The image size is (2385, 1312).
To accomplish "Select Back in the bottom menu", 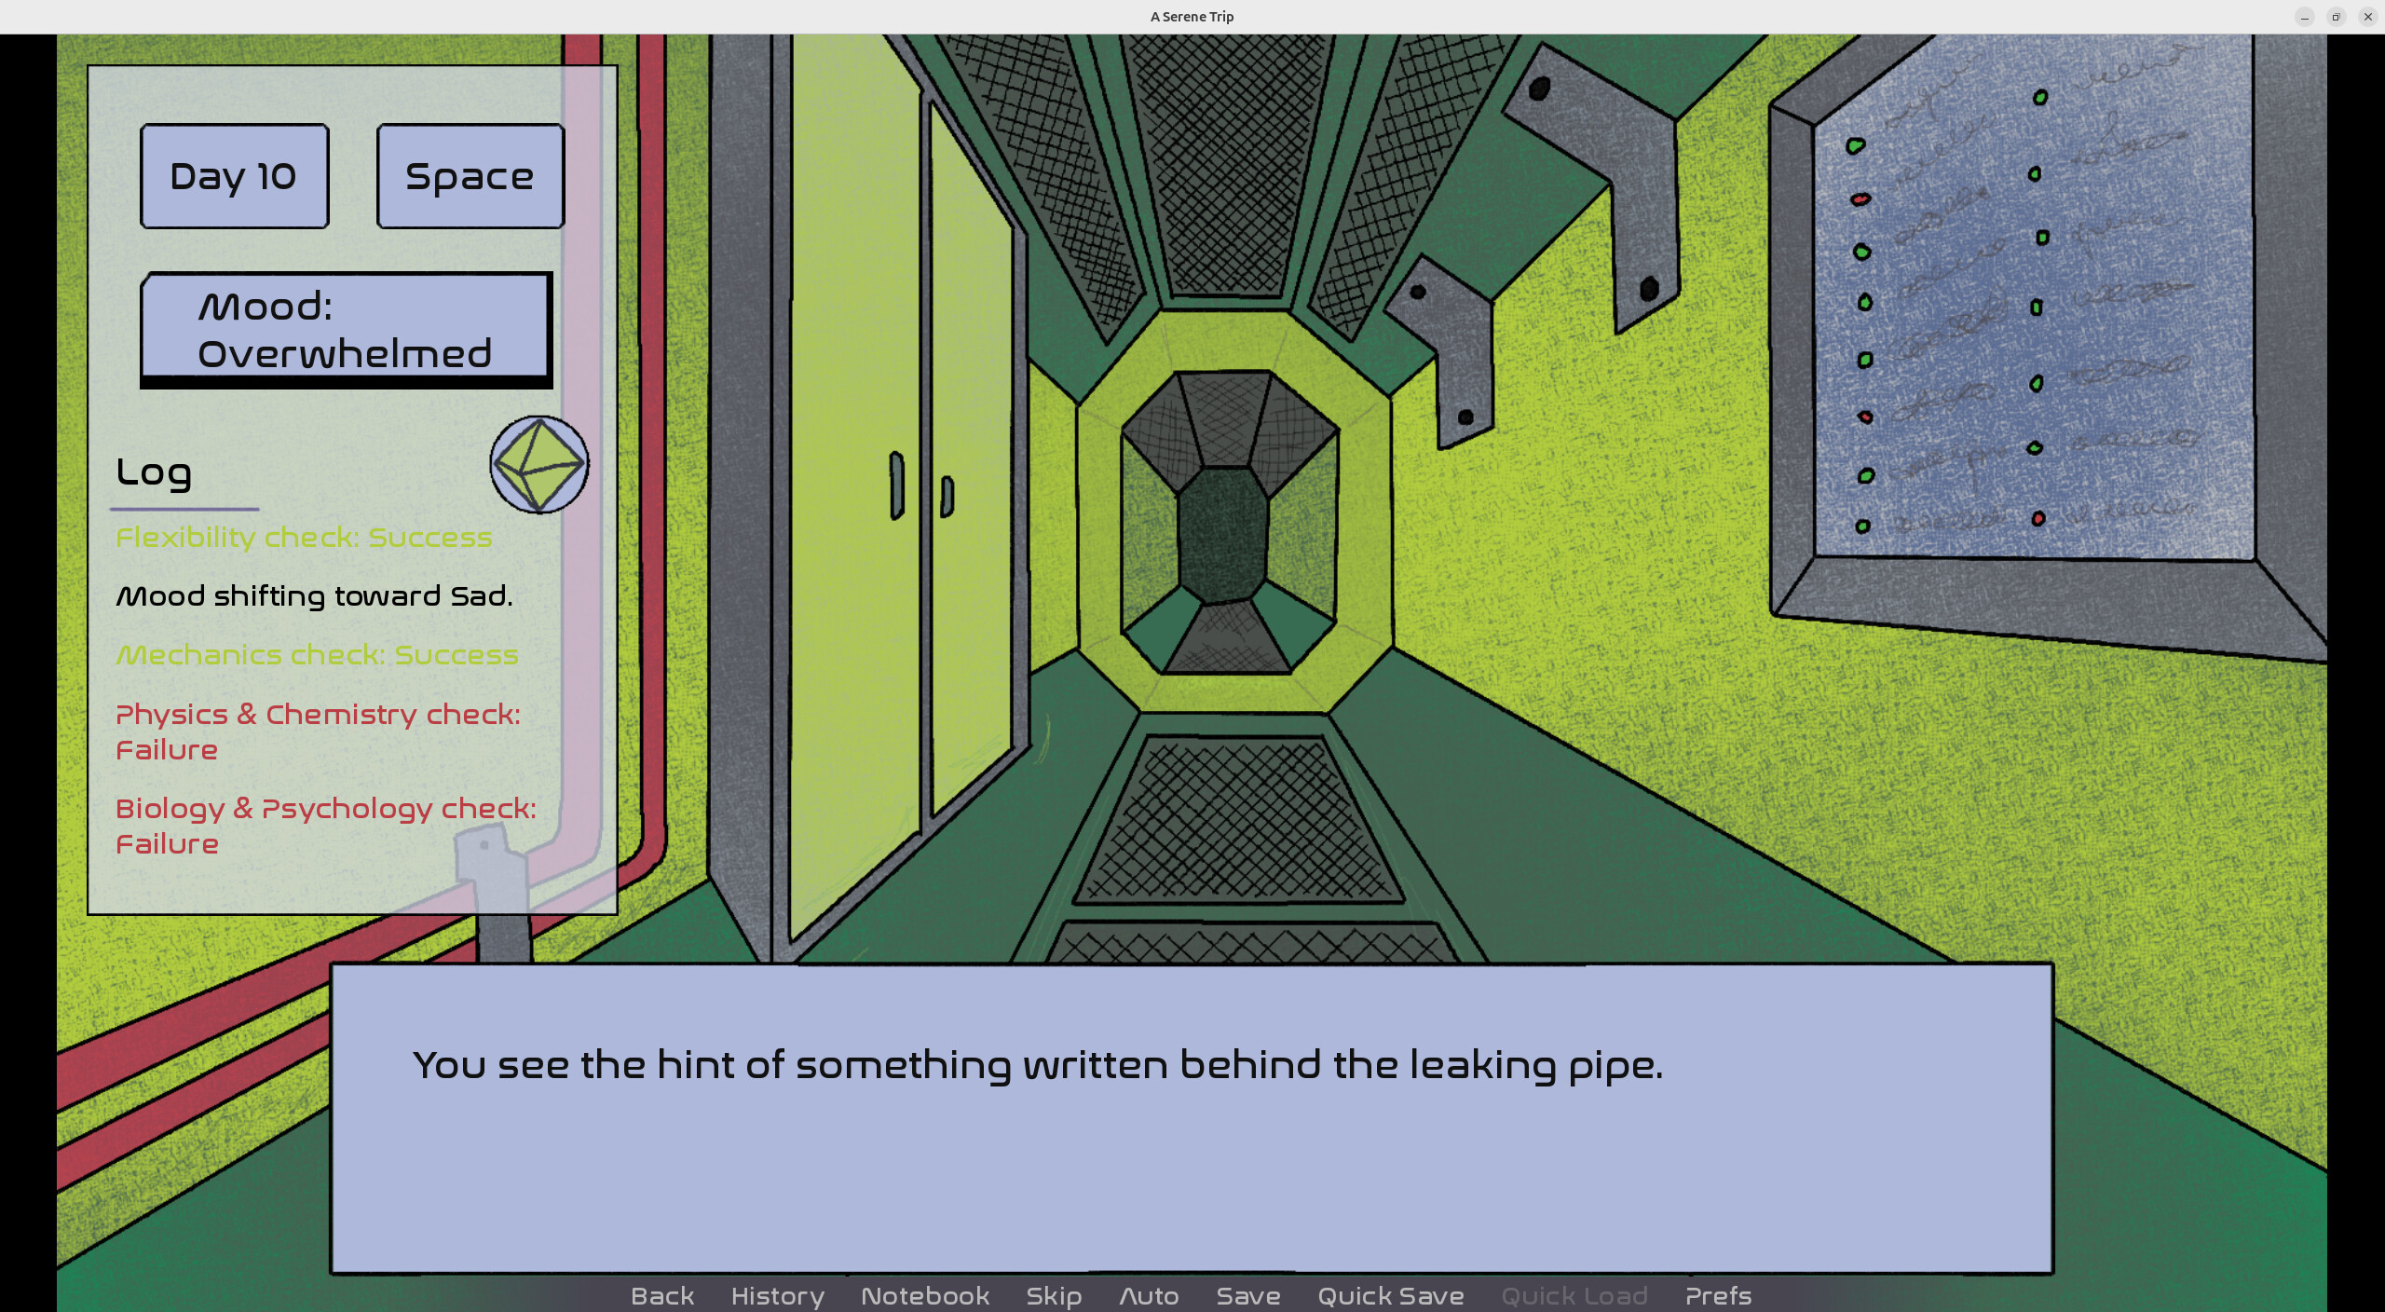I will (661, 1295).
